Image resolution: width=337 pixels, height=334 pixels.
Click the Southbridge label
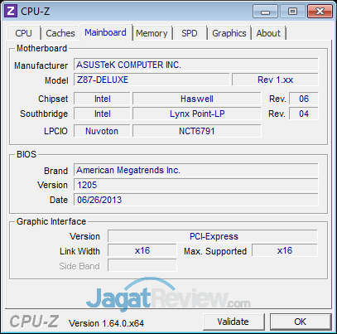click(44, 114)
